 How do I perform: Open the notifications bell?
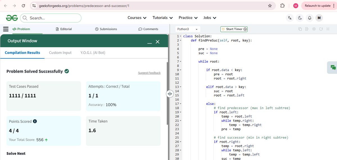point(309,18)
